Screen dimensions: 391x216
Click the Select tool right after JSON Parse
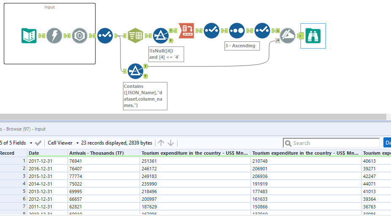click(105, 36)
